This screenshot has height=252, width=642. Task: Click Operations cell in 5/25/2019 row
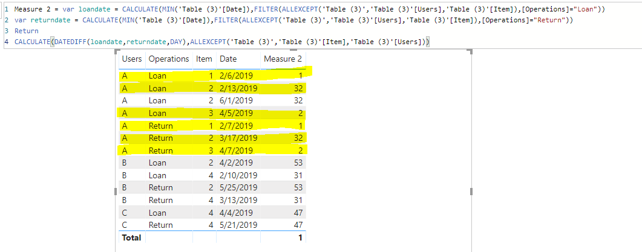point(160,188)
